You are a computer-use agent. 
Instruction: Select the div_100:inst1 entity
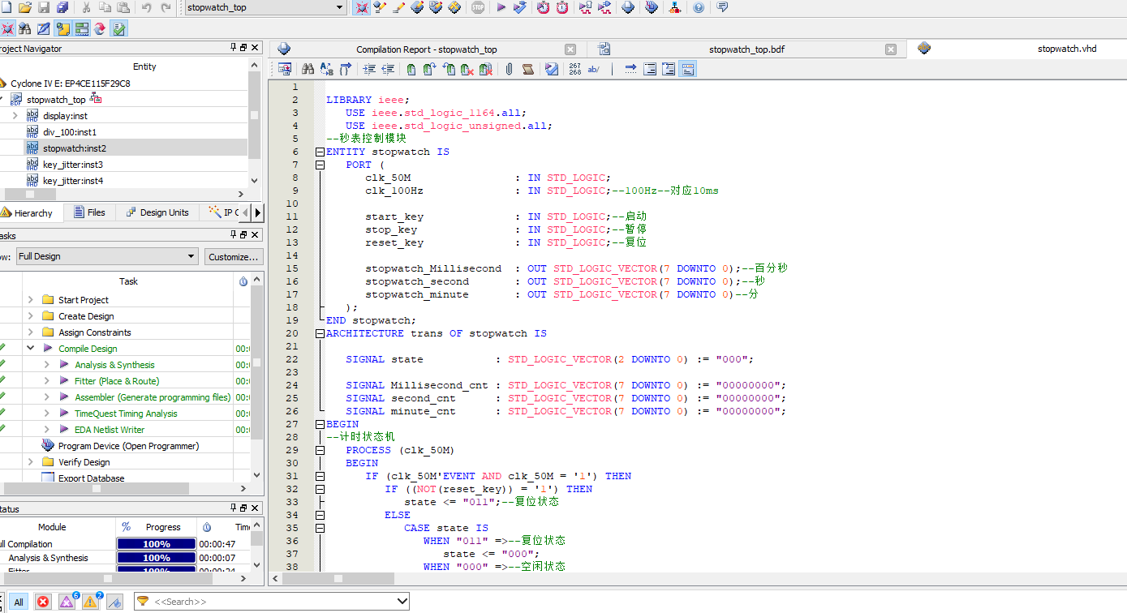coord(70,131)
